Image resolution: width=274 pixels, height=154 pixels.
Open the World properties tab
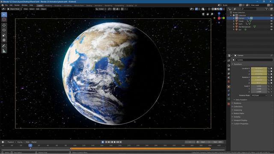point(229,82)
